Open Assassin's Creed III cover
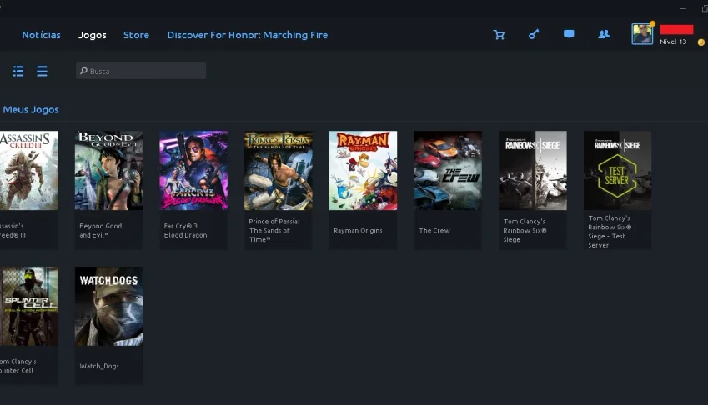 tap(29, 171)
